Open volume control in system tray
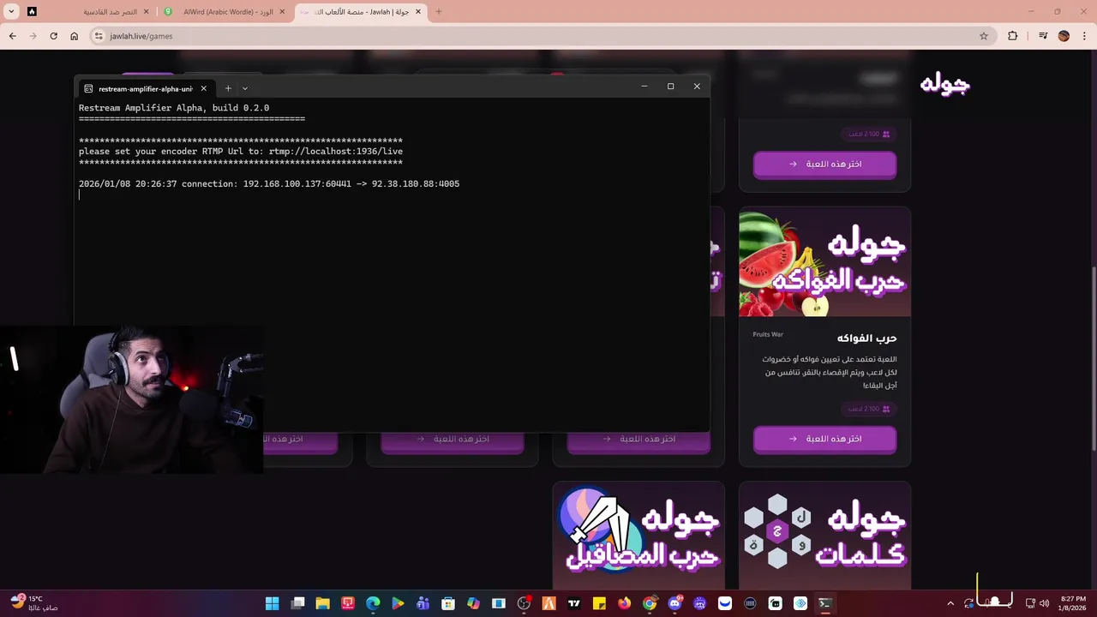1097x617 pixels. (1045, 603)
